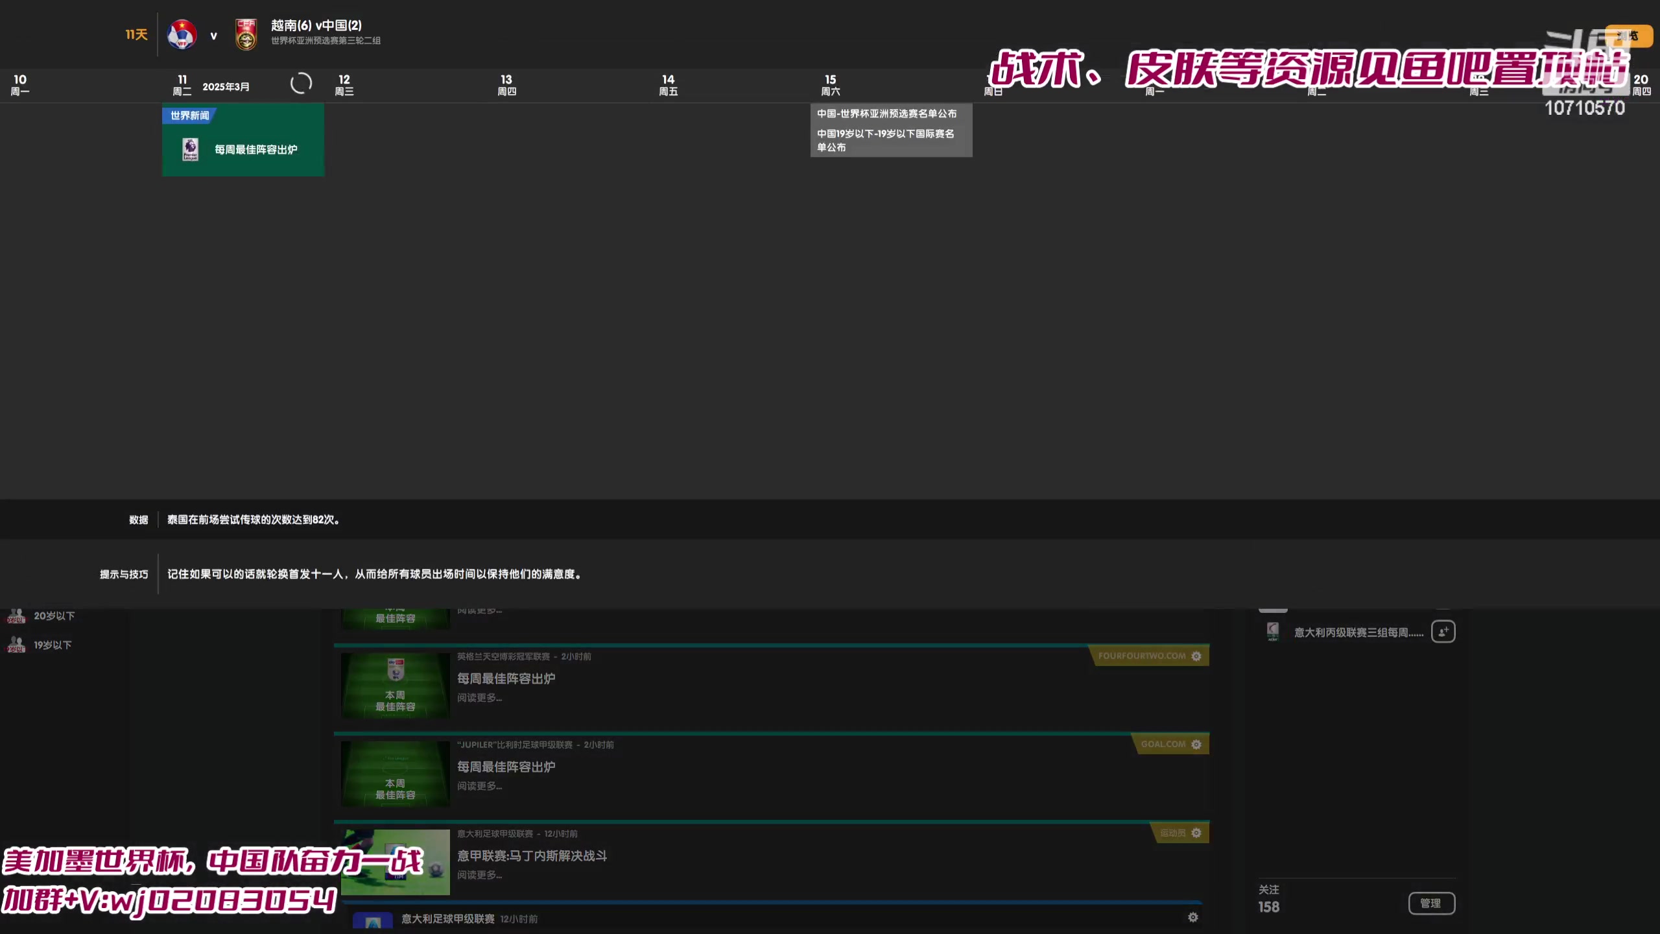Select calendar day 10 周一
The height and width of the screenshot is (934, 1660).
20,85
